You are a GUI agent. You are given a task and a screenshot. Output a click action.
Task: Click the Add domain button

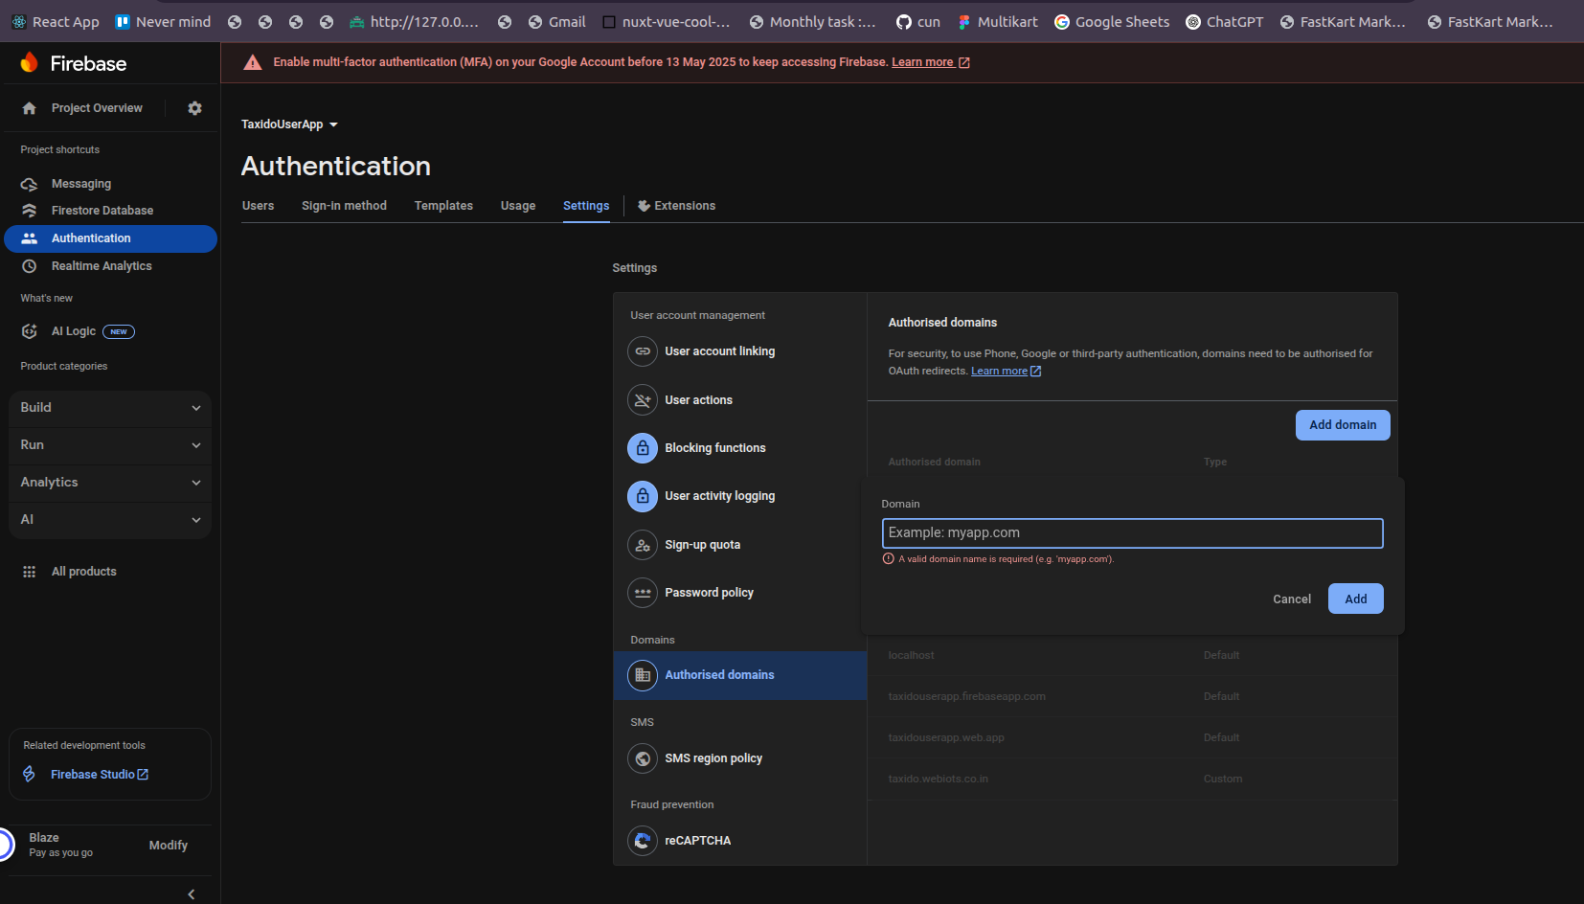pyautogui.click(x=1343, y=424)
